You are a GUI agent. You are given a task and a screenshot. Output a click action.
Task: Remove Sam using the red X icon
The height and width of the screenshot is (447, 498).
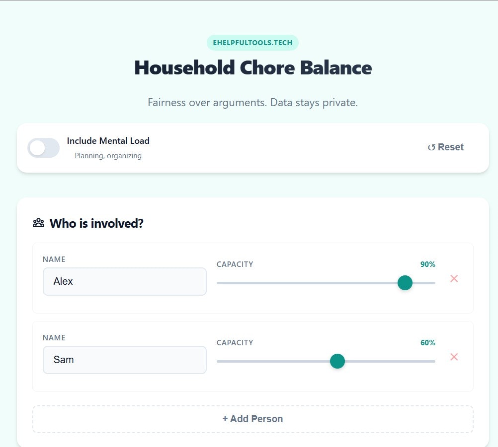click(454, 357)
